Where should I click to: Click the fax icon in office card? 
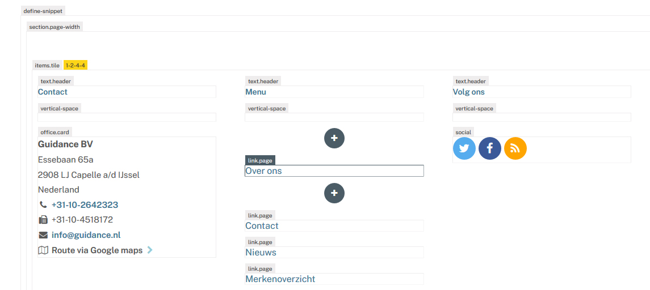(x=43, y=220)
